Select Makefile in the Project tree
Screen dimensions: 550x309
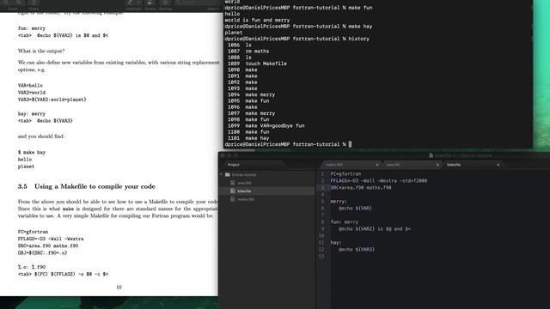(x=244, y=191)
